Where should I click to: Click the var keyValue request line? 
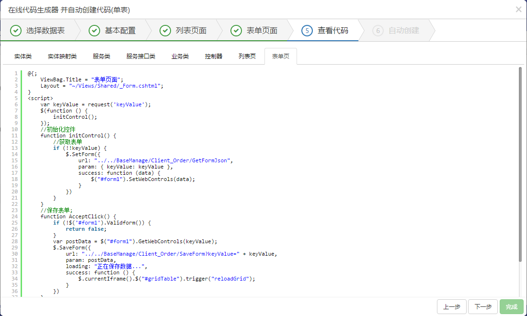[x=95, y=104]
